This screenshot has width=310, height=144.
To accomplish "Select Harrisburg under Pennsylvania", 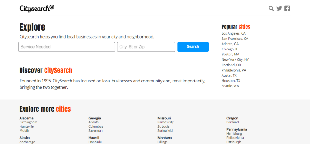I will [234, 133].
